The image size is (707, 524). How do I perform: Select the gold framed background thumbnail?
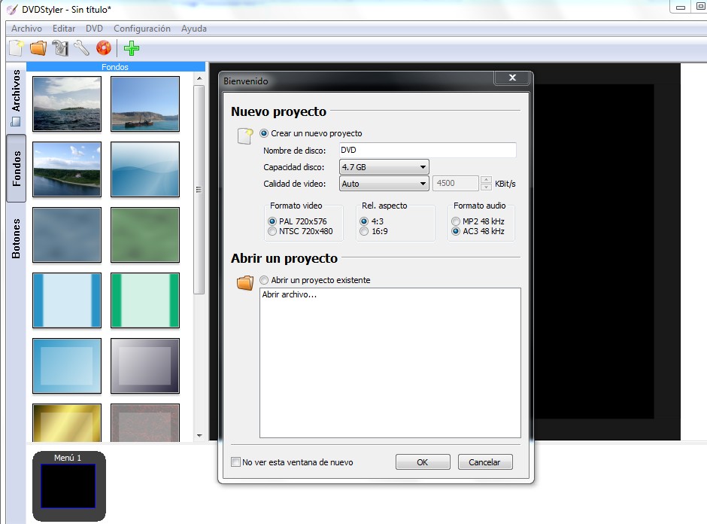pos(67,423)
